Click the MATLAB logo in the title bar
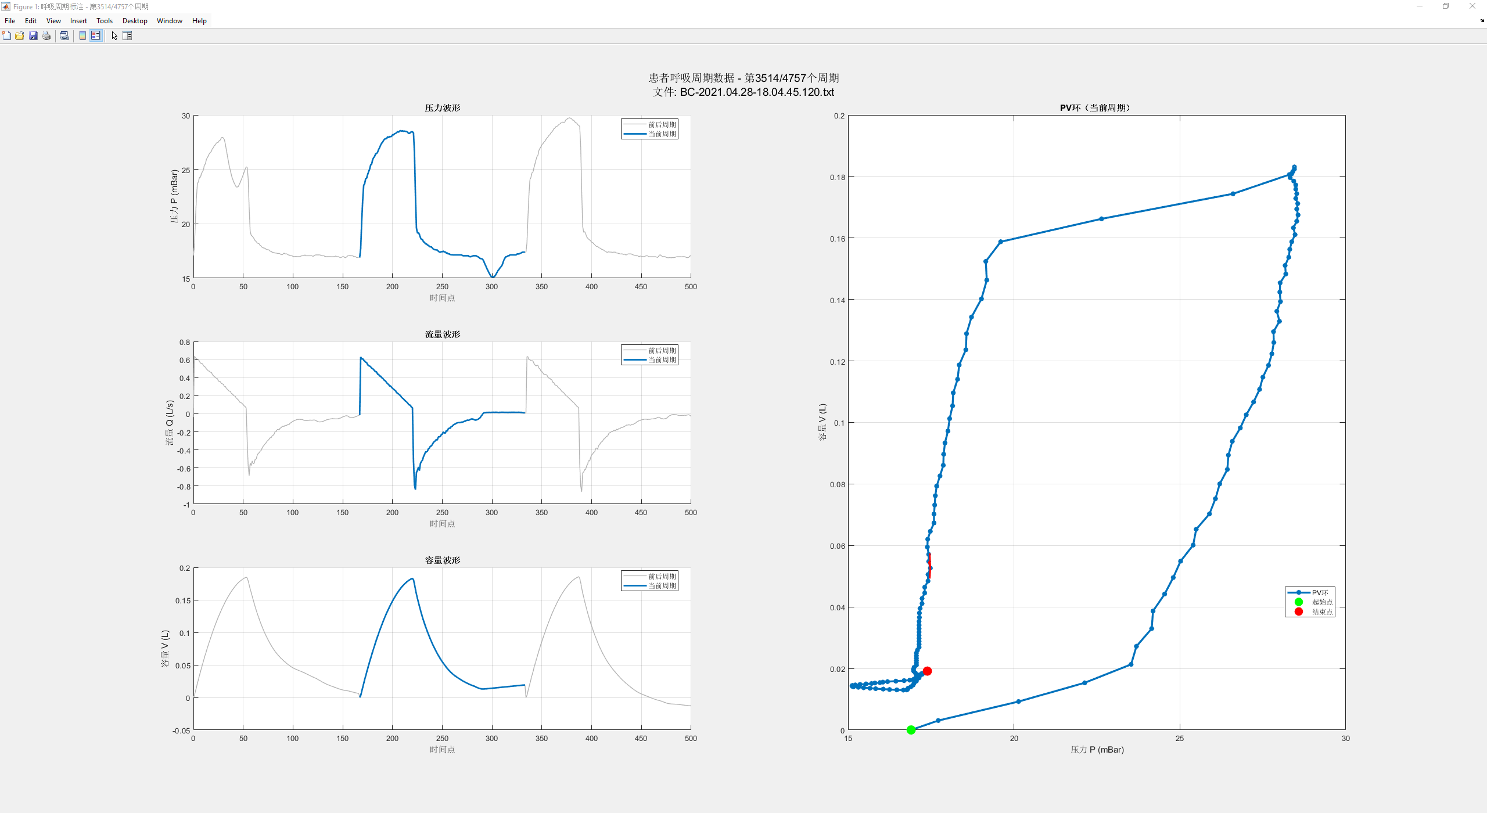Image resolution: width=1487 pixels, height=813 pixels. (x=6, y=6)
